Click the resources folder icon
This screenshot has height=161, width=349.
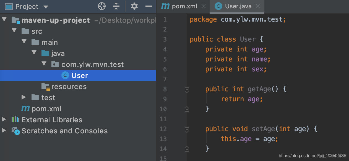pyautogui.click(x=45, y=87)
